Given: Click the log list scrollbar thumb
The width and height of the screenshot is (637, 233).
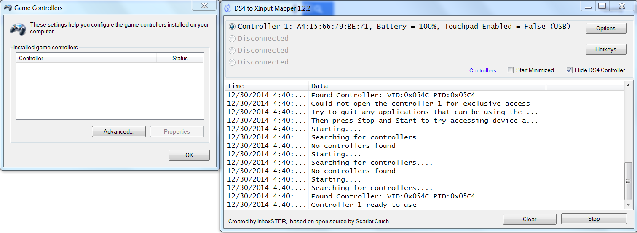Looking at the screenshot, I should 628,181.
